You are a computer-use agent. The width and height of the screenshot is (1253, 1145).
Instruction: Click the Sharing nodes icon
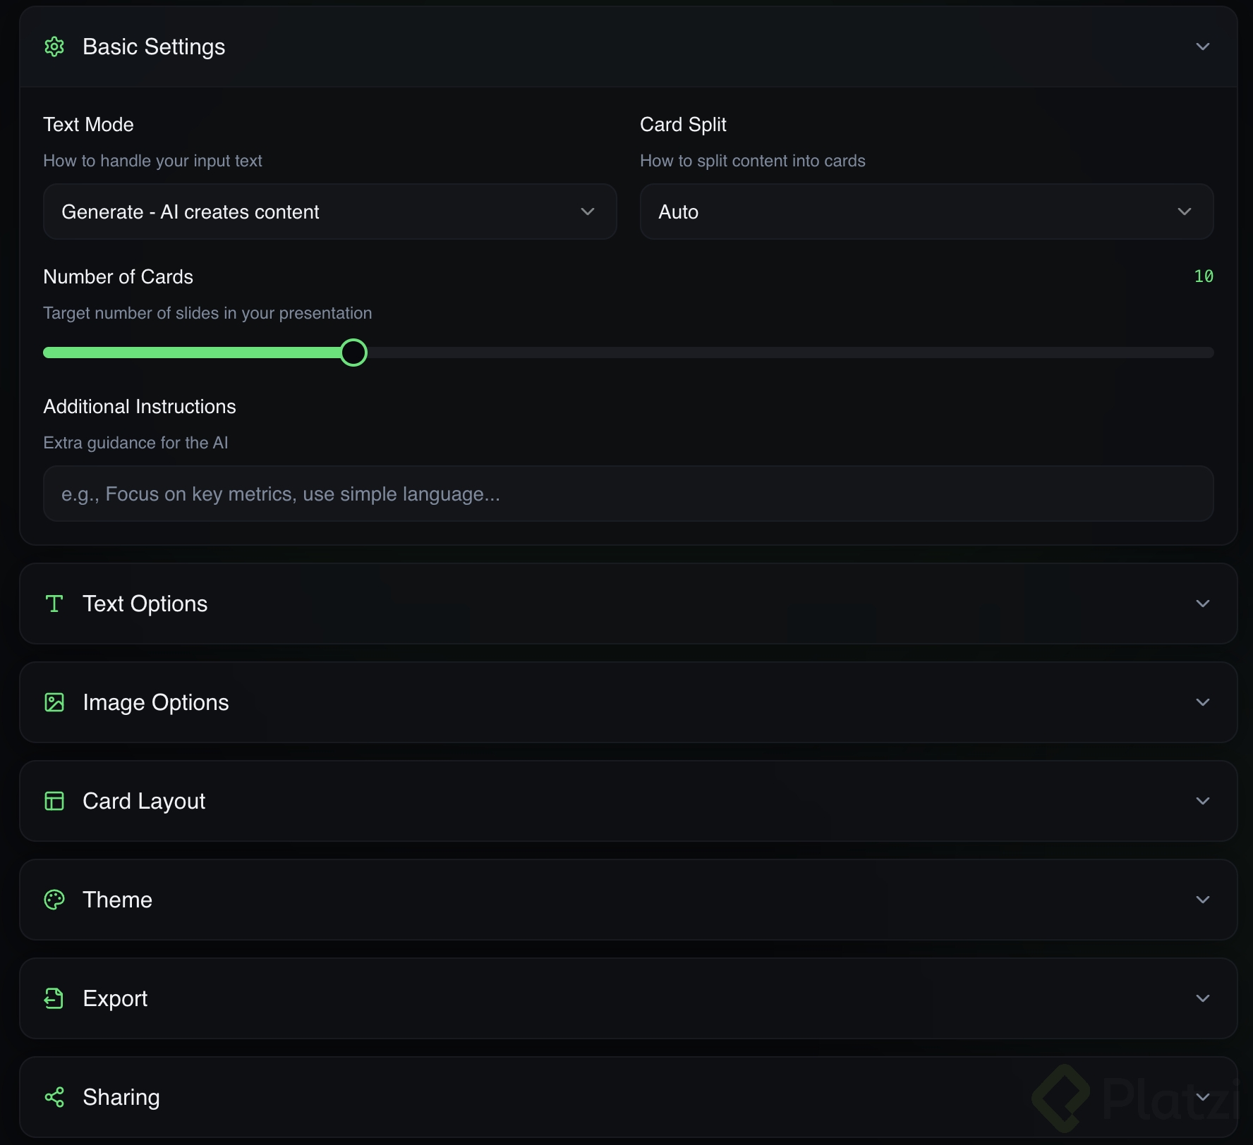pyautogui.click(x=54, y=1097)
